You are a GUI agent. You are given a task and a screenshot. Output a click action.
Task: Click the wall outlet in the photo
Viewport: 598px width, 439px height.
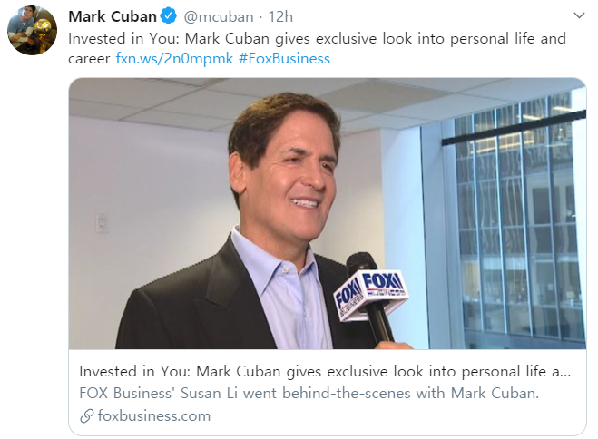point(101,224)
